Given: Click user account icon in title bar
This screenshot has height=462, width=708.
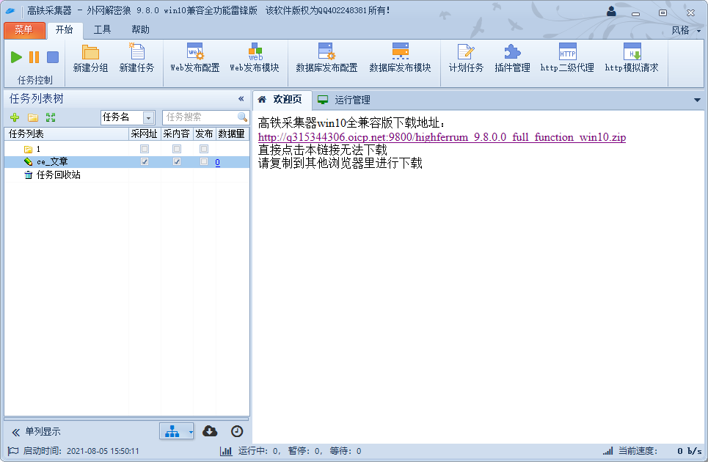Looking at the screenshot, I should 611,11.
